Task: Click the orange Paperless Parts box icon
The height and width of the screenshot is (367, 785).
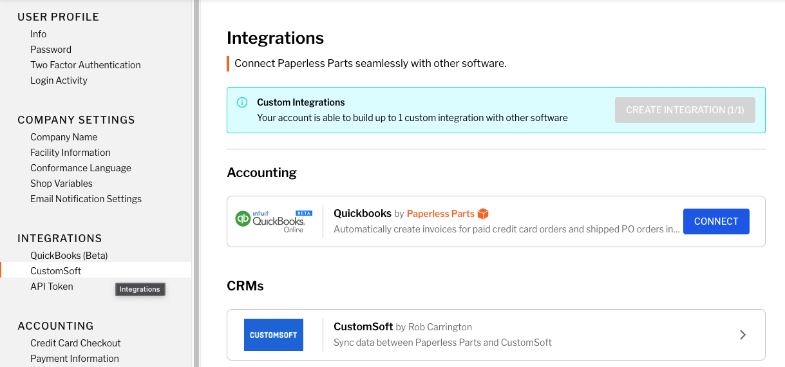Action: 483,214
